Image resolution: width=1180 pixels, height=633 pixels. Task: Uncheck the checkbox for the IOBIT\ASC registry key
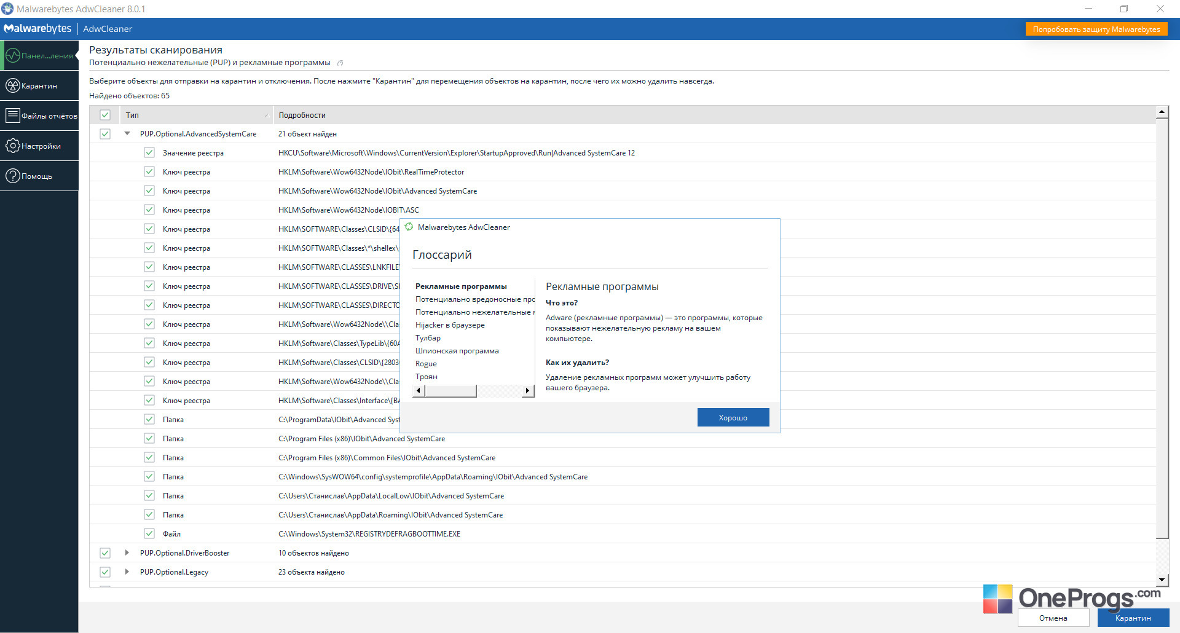pyautogui.click(x=149, y=210)
